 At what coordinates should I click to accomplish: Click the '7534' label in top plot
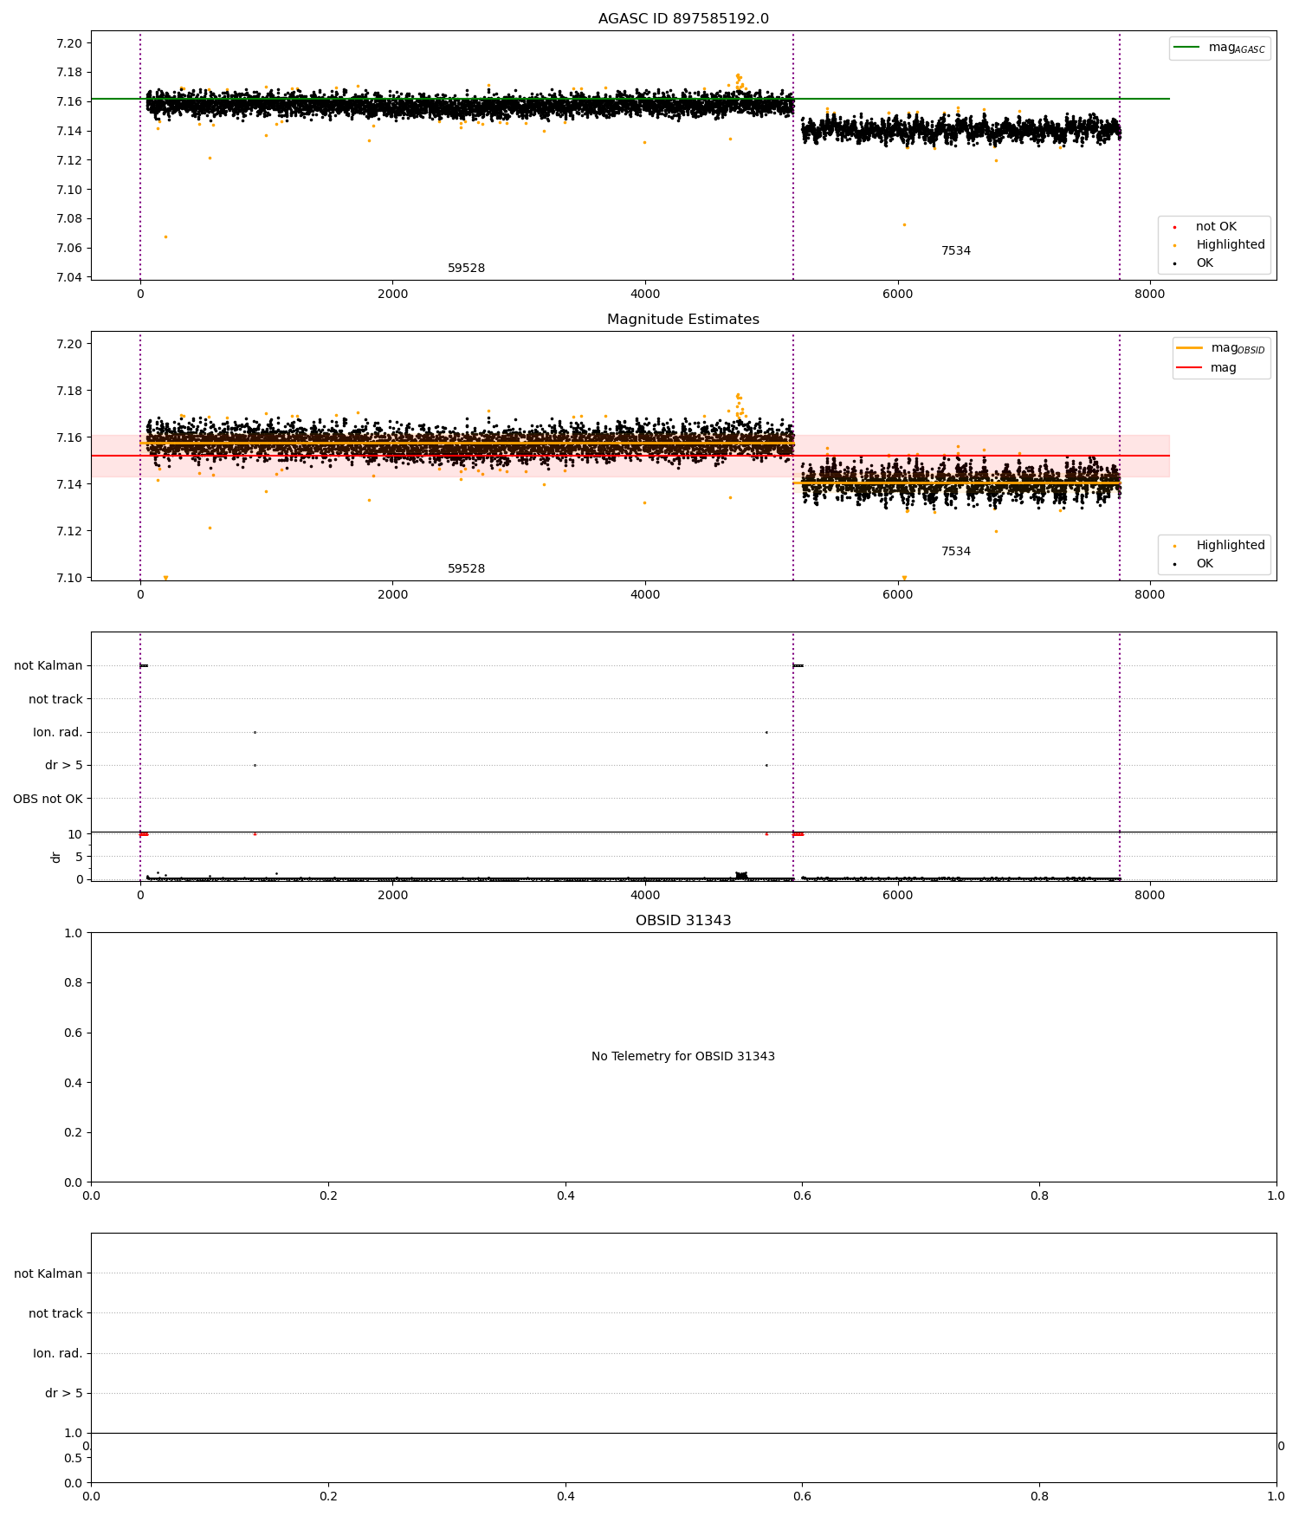click(x=956, y=251)
